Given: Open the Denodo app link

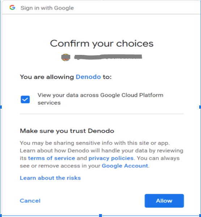Looking at the screenshot, I should (88, 77).
